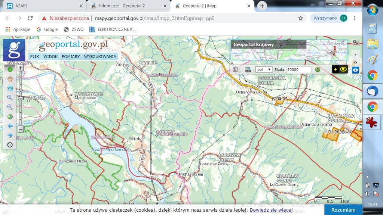Toggle the yellow eye visibility icon
The width and height of the screenshot is (383, 215).
(343, 69)
